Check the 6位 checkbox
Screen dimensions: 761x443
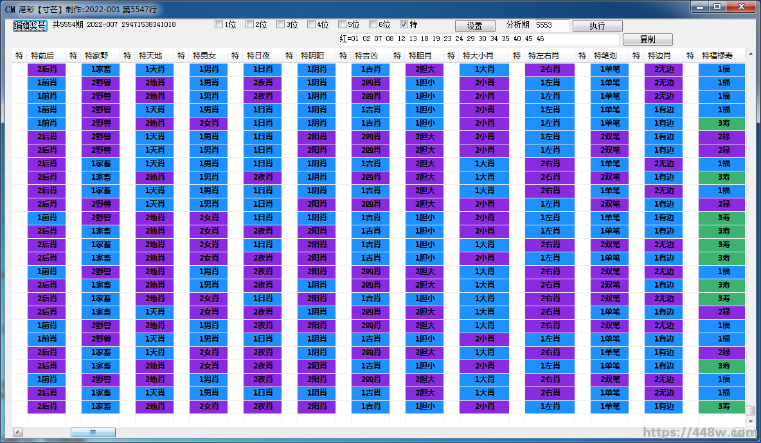point(373,25)
